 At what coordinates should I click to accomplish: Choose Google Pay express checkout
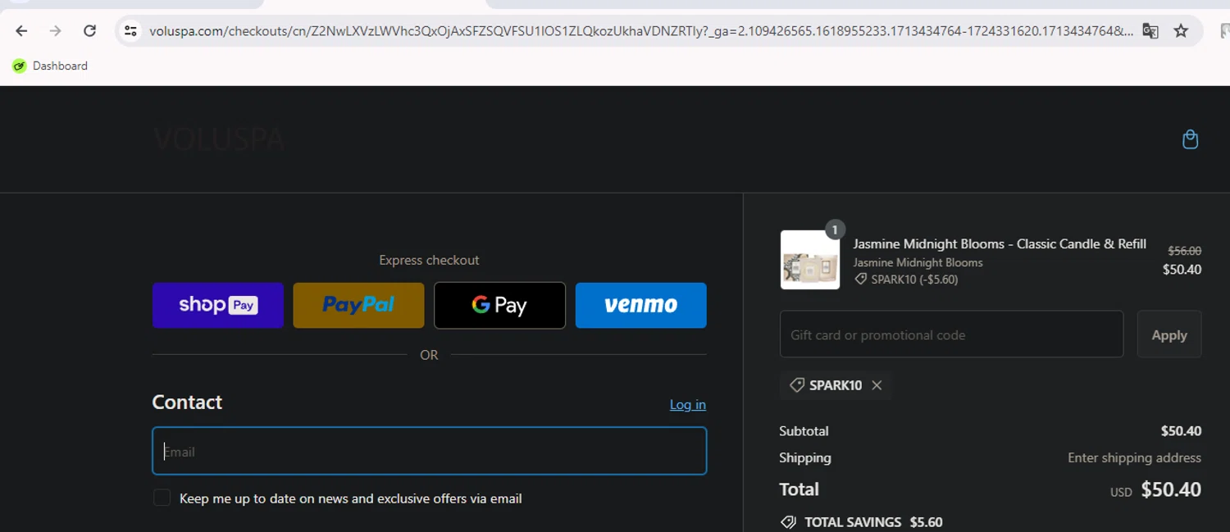499,305
